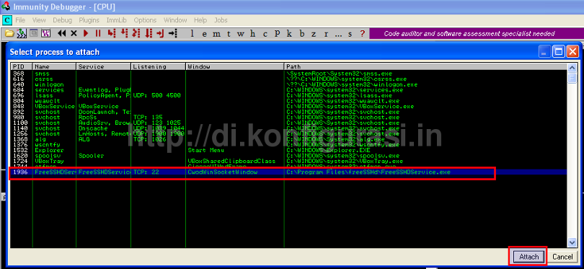
Task: Open the Options menu
Action: pyautogui.click(x=145, y=20)
